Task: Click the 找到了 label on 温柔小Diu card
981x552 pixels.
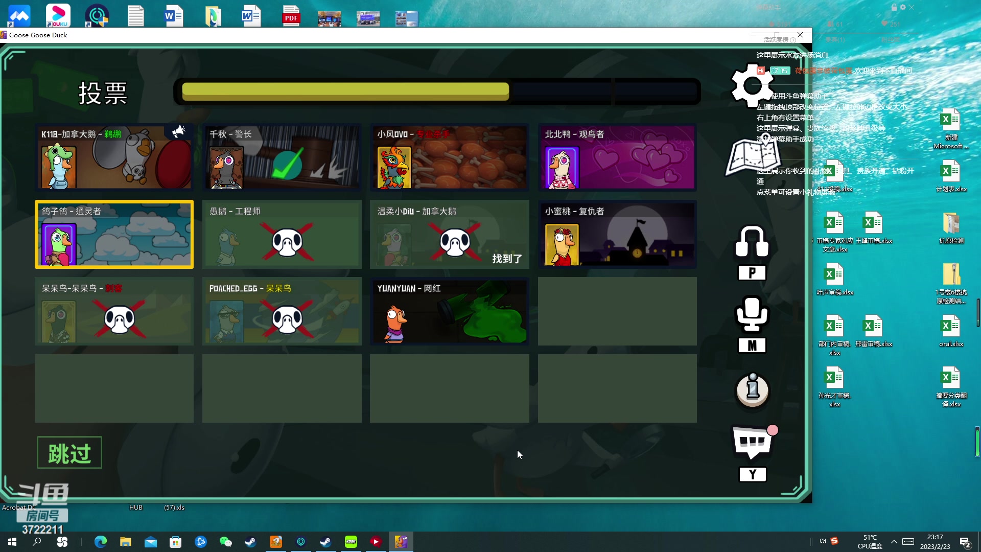Action: point(507,259)
